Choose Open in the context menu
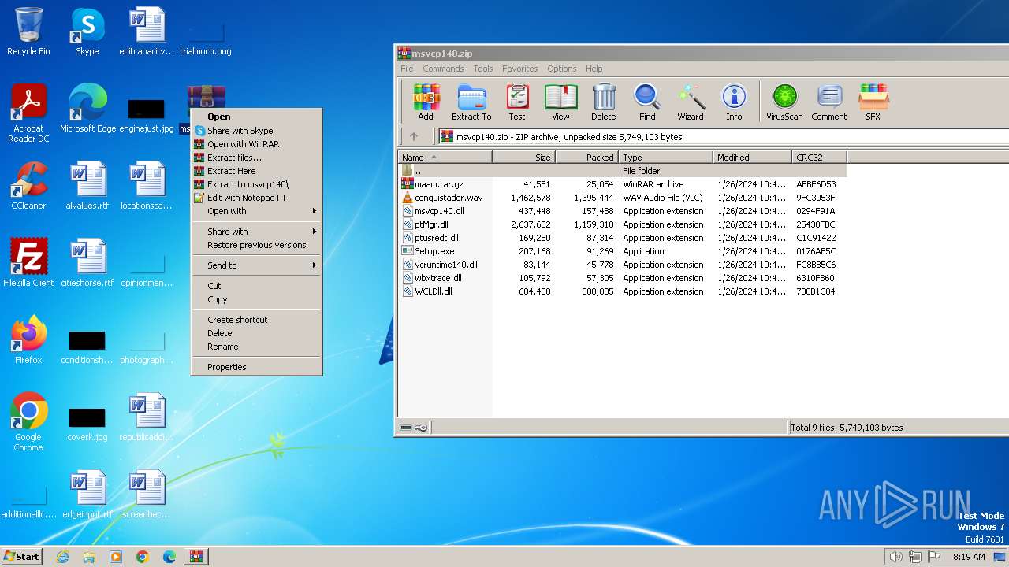Viewport: 1009px width, 567px height. [x=257, y=117]
